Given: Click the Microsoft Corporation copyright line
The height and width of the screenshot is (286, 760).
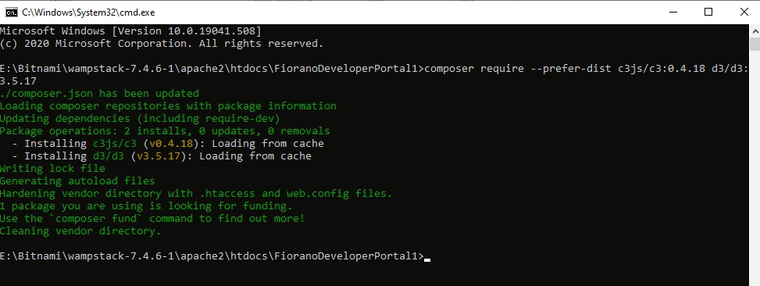Looking at the screenshot, I should point(162,44).
